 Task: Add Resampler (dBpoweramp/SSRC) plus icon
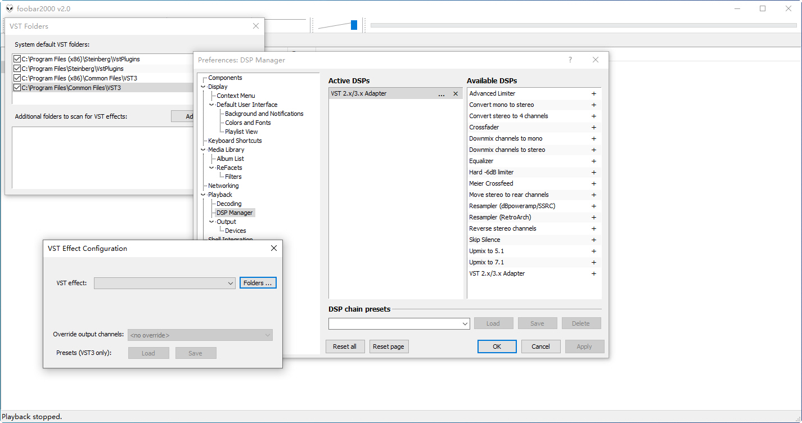593,206
